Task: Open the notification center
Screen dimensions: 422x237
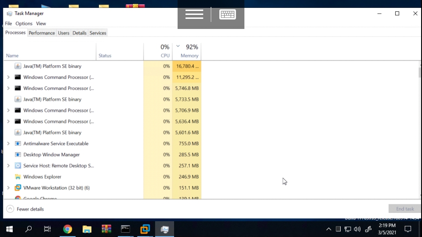Action: pyautogui.click(x=408, y=229)
